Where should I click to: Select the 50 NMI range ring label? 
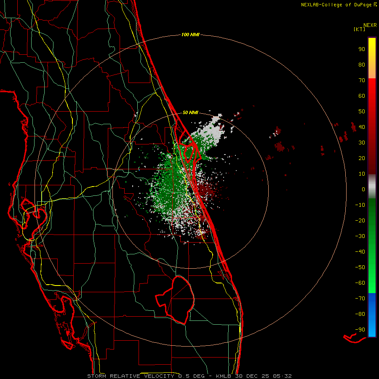tap(190, 112)
